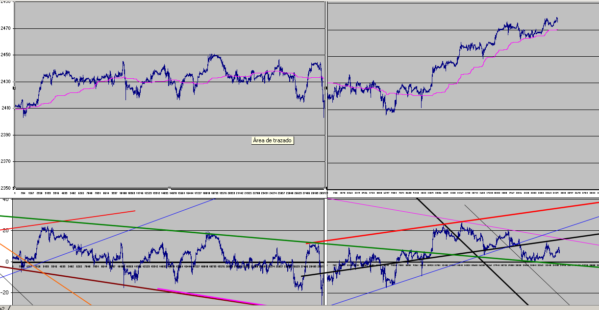
Task: Click the "Área de trazado" tooltip label
Action: click(x=273, y=140)
